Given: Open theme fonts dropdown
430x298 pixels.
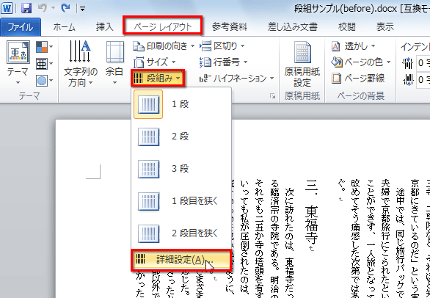Looking at the screenshot, I should [45, 64].
